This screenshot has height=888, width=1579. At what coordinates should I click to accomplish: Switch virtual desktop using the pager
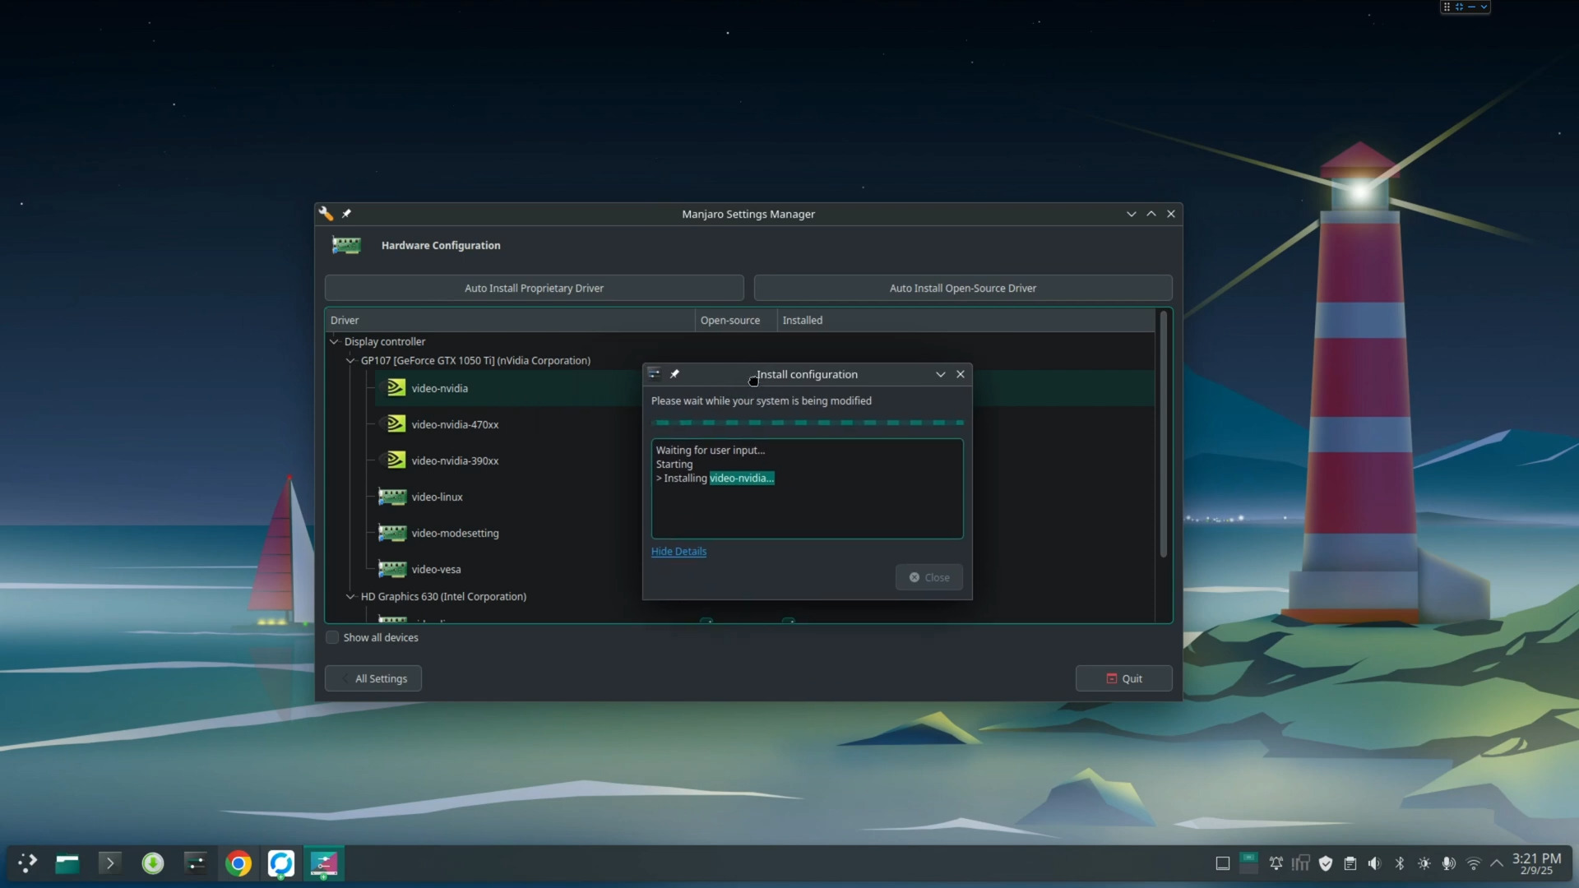point(1248,863)
